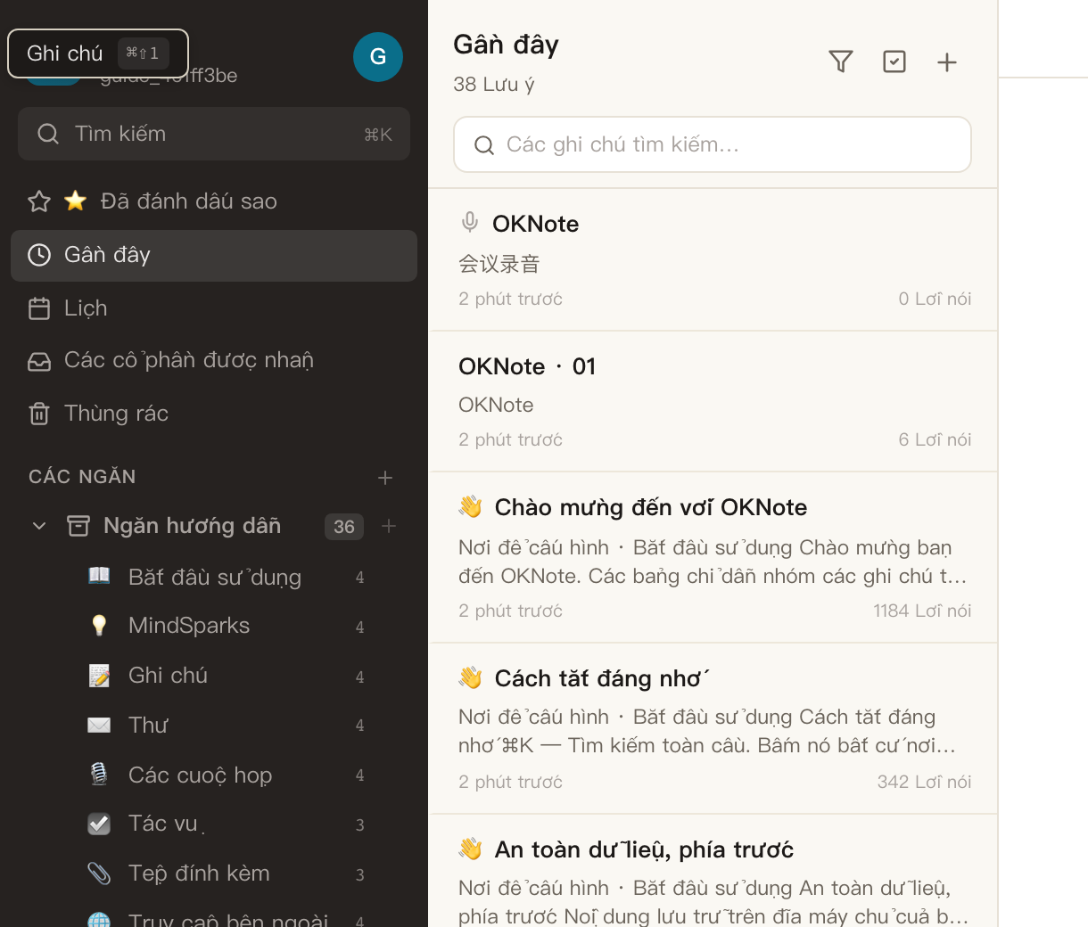The image size is (1088, 927).
Task: Click the envelope icon
Action: [x=99, y=726]
